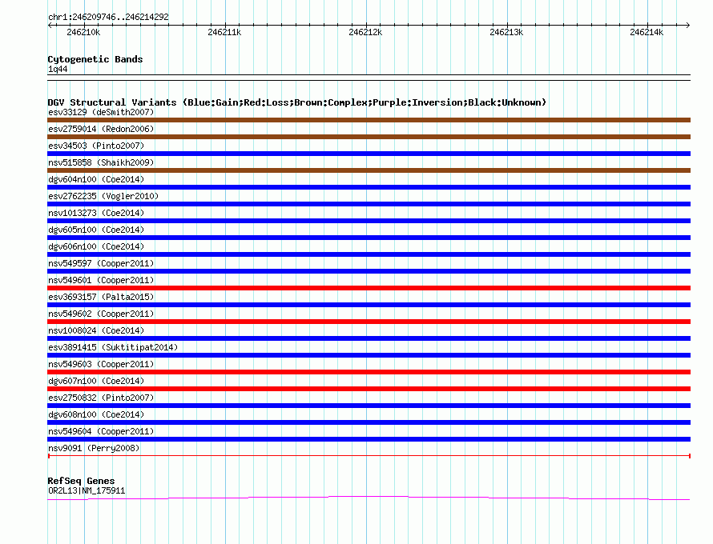Select the esv3891415 (Suktitipat2014) variant label

pyautogui.click(x=113, y=347)
